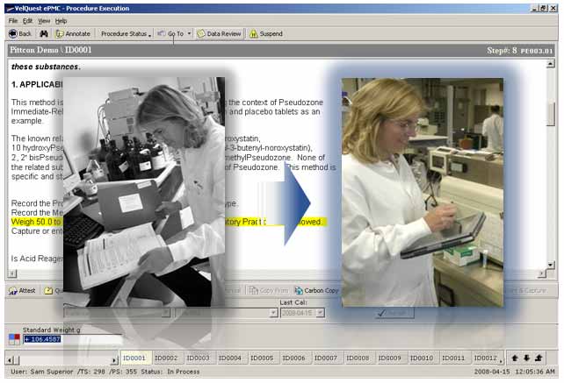This screenshot has width=564, height=383.
Task: Expand the Go To dropdown arrow
Action: point(189,33)
